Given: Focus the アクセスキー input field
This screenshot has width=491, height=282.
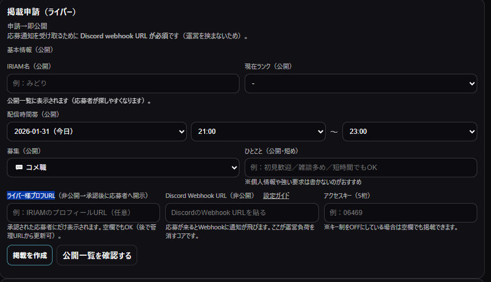Looking at the screenshot, I should (x=400, y=213).
